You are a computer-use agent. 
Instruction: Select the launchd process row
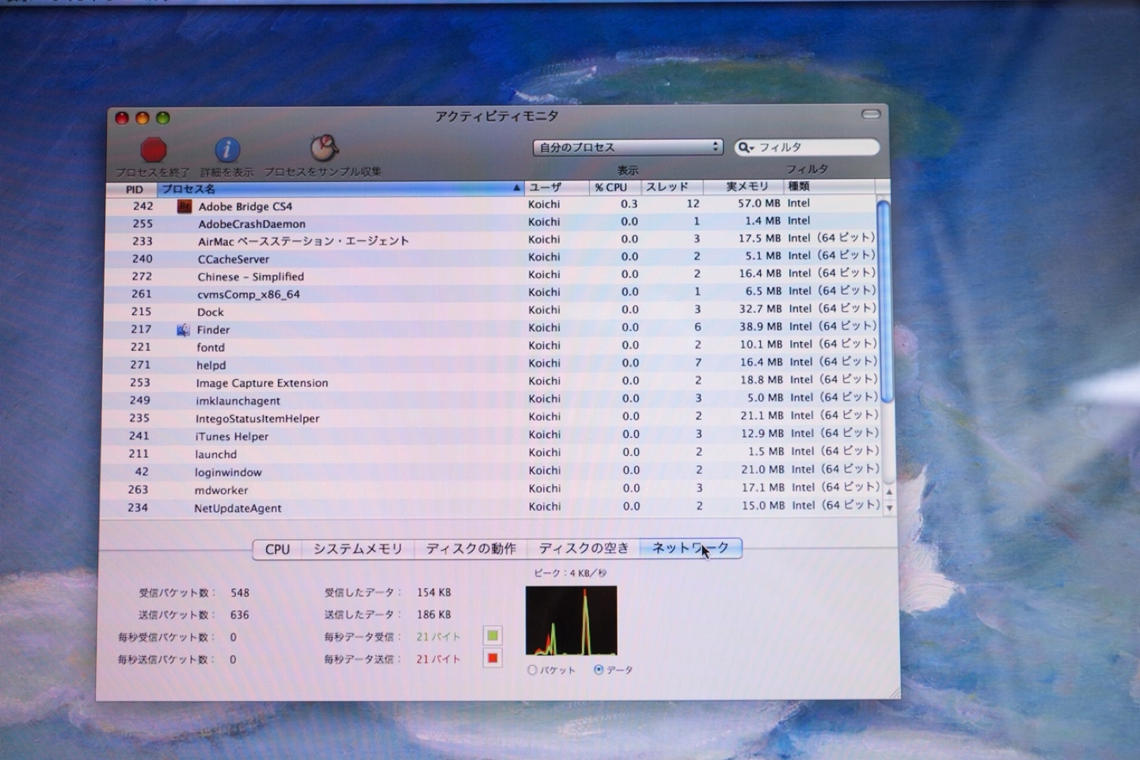click(491, 454)
